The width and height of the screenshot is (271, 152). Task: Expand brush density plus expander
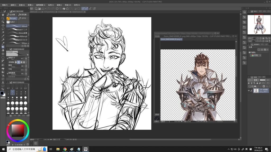coord(7,73)
